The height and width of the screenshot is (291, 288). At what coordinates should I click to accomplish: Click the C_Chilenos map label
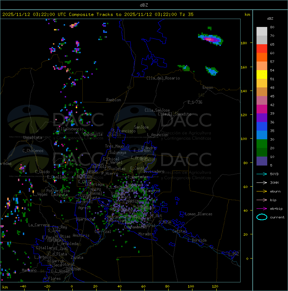(x=33, y=151)
